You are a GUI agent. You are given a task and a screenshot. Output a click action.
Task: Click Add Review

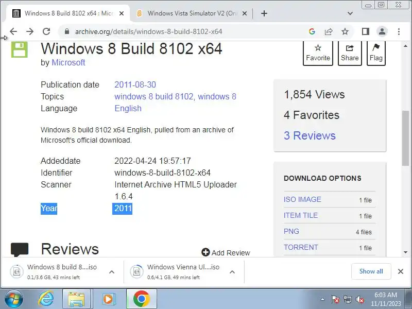(226, 252)
